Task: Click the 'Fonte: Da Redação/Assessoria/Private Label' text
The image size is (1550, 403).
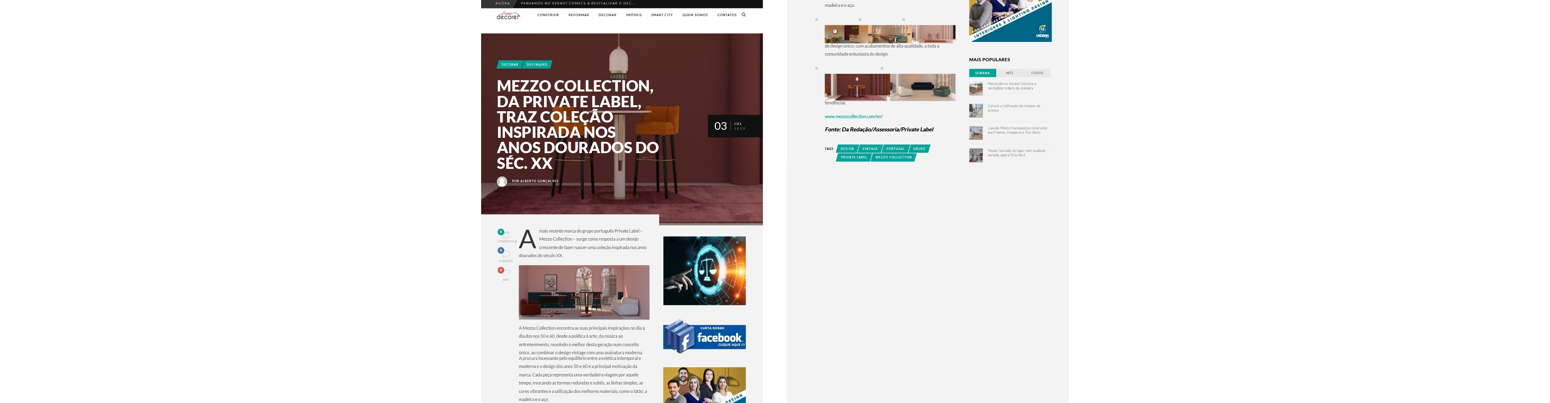Action: (879, 130)
